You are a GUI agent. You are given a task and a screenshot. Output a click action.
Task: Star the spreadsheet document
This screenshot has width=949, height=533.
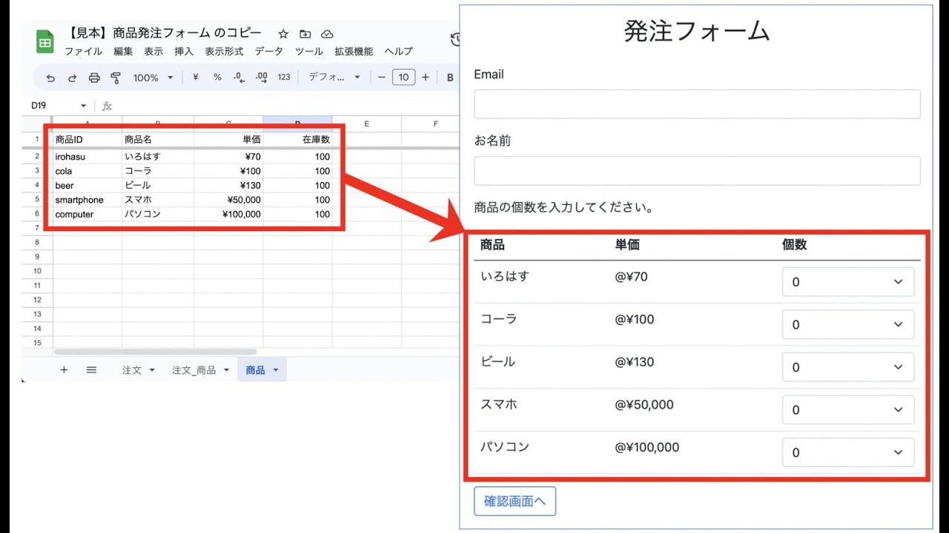click(283, 34)
